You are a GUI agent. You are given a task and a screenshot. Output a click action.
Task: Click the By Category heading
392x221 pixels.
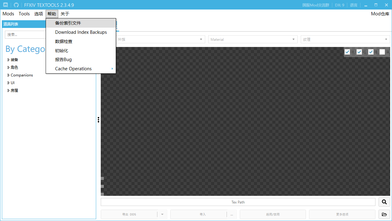tap(25, 49)
